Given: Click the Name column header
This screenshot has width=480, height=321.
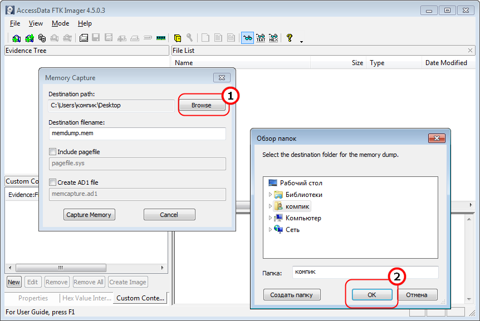Looking at the screenshot, I should coord(241,63).
